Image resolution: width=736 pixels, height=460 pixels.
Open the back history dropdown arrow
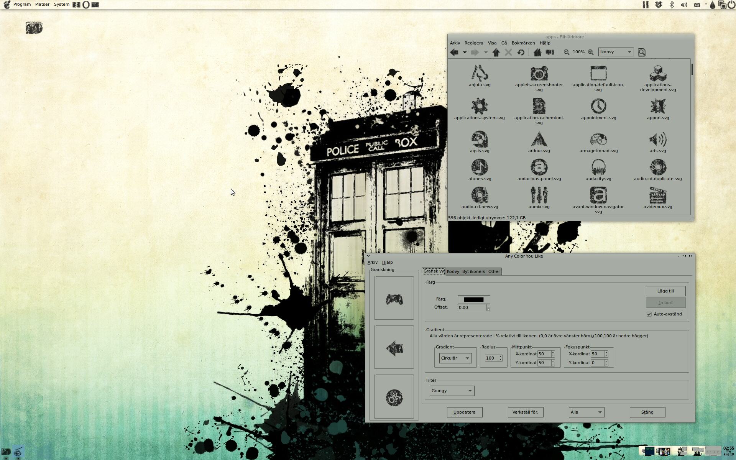click(465, 52)
